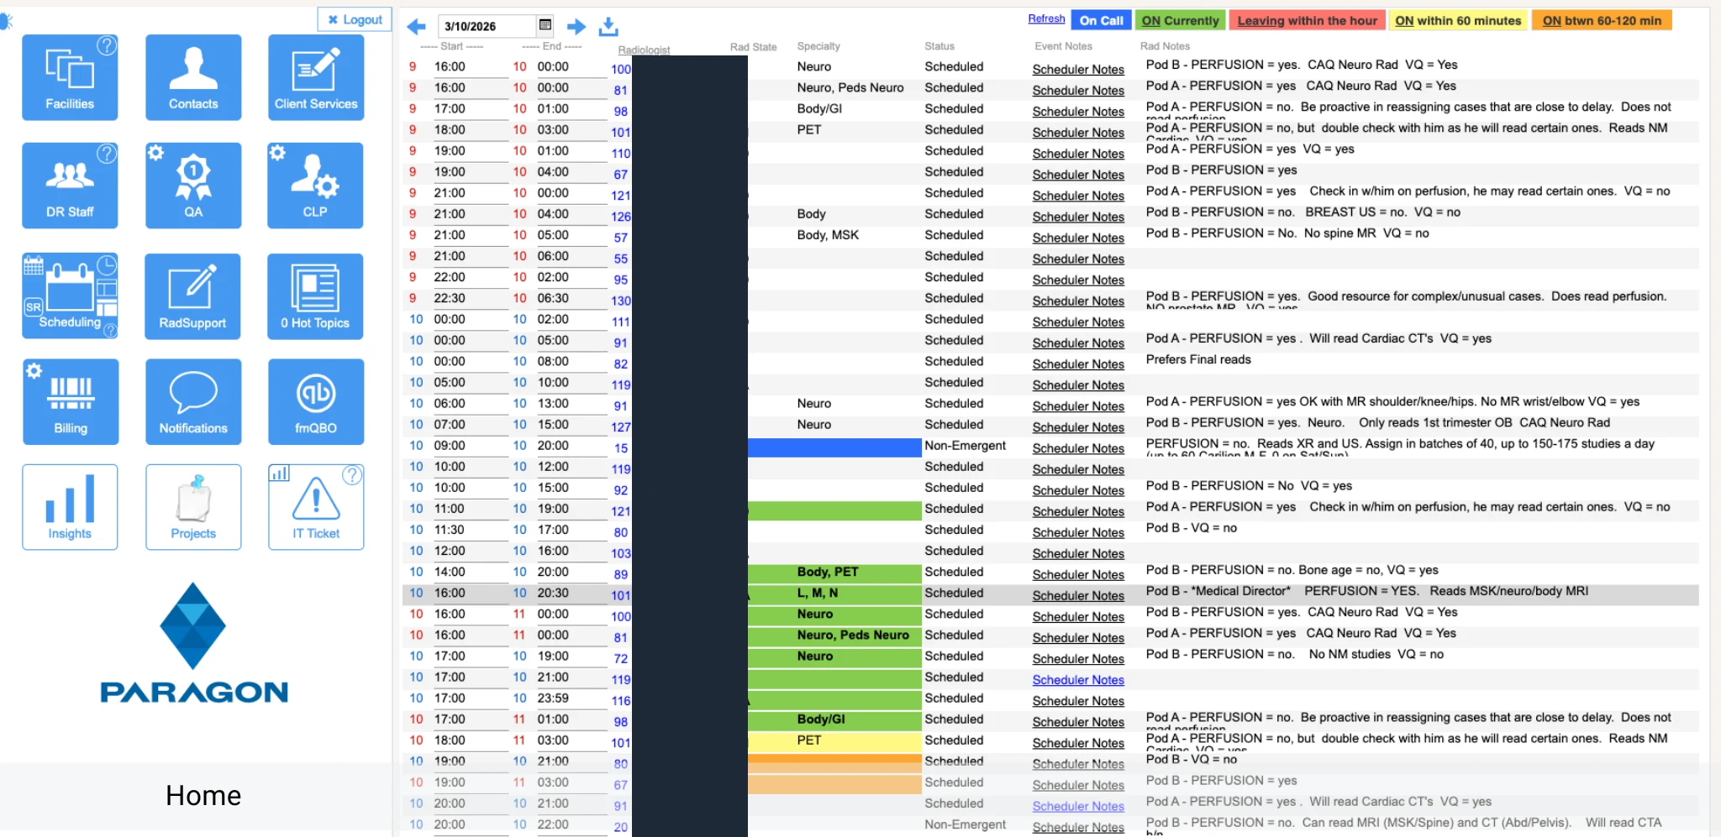Image resolution: width=1721 pixels, height=837 pixels.
Task: Open the Projects tile
Action: click(x=193, y=507)
